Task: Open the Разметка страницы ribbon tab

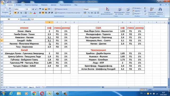Action: click(x=31, y=5)
